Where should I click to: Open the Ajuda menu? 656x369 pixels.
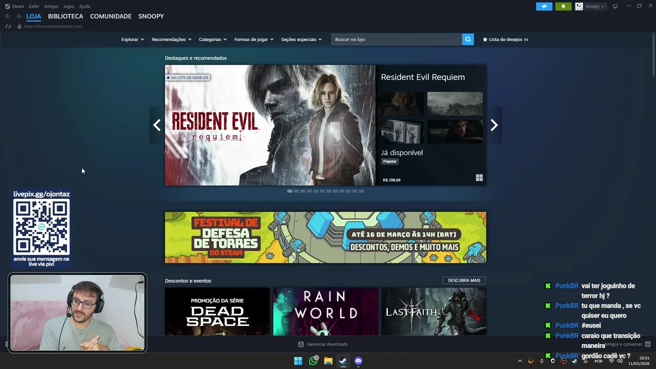pyautogui.click(x=85, y=6)
